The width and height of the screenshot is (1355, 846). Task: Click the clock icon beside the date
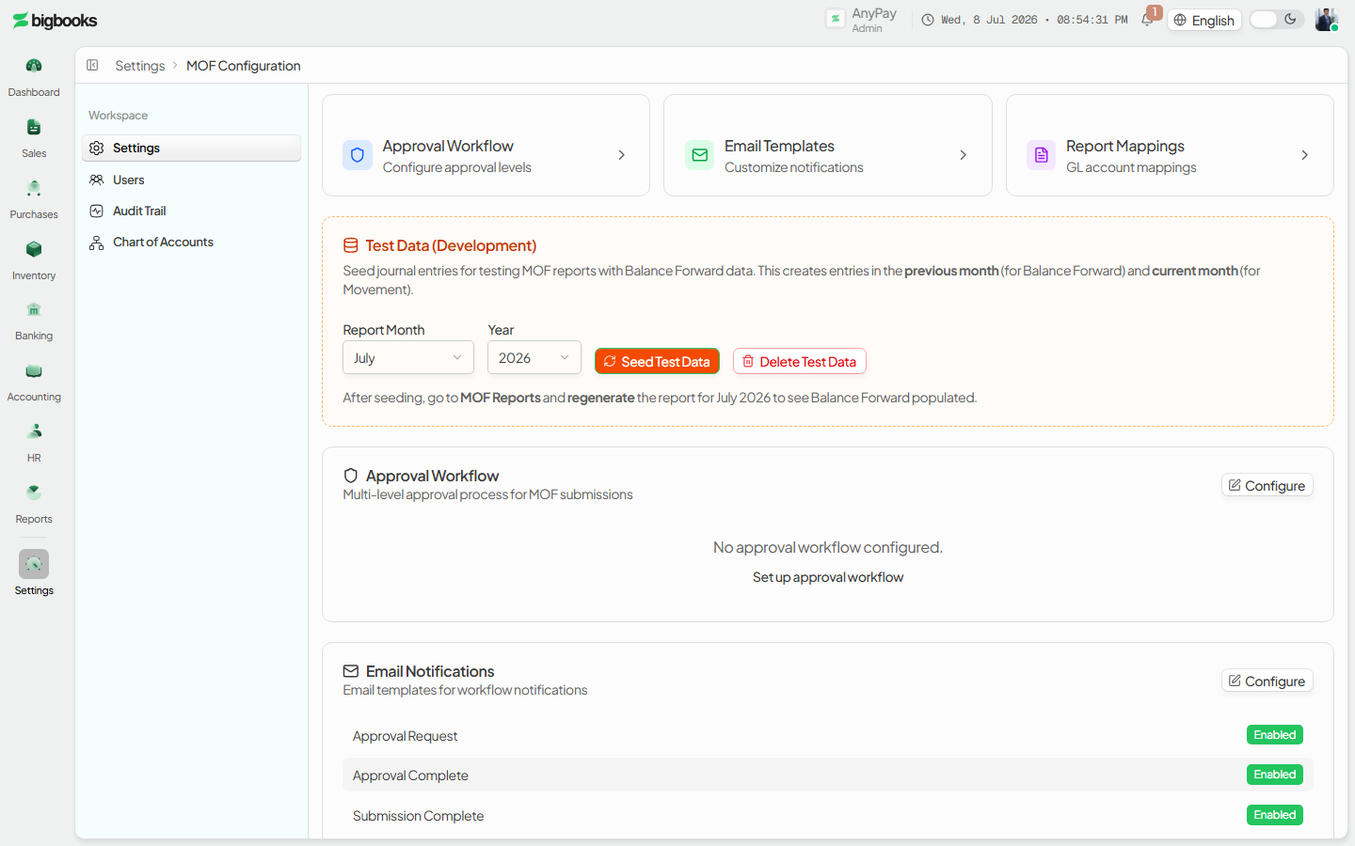coord(928,20)
